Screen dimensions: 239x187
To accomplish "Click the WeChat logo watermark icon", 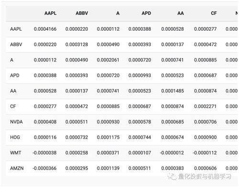I will [x=172, y=176].
